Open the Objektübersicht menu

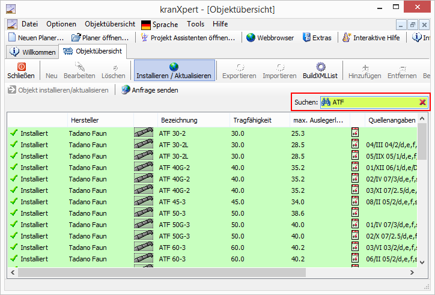point(110,24)
